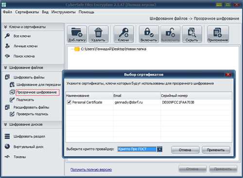Viewport: 243px width, 178px height.
Task: Click the Удалить trash can icon
Action: (x=98, y=34)
